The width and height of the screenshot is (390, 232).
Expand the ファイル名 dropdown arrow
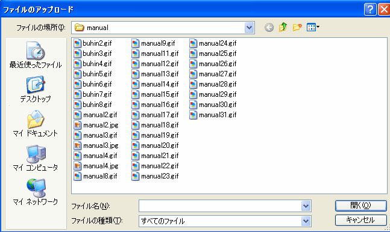(x=306, y=206)
